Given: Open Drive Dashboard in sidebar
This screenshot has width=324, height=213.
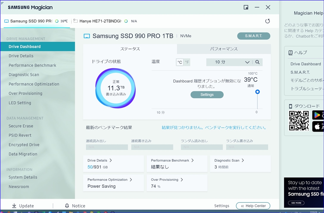Looking at the screenshot, I should click(x=37, y=47).
